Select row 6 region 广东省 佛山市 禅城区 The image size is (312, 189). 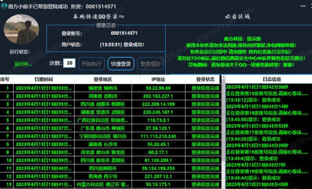pos(103,128)
